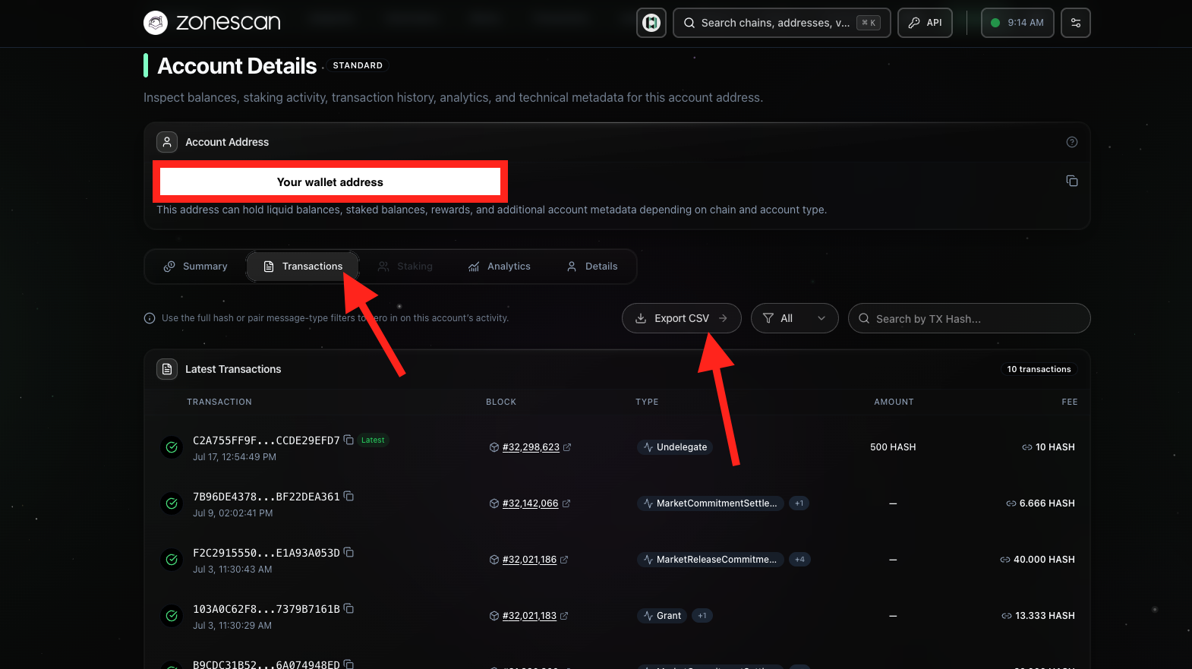1192x669 pixels.
Task: Open external link icon for block #32,298,623
Action: [567, 447]
